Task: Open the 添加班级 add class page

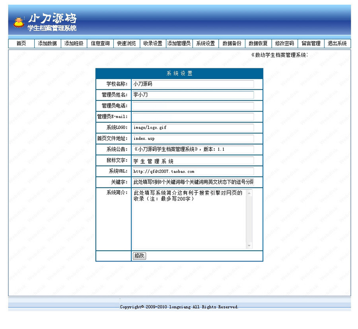Action: point(73,44)
